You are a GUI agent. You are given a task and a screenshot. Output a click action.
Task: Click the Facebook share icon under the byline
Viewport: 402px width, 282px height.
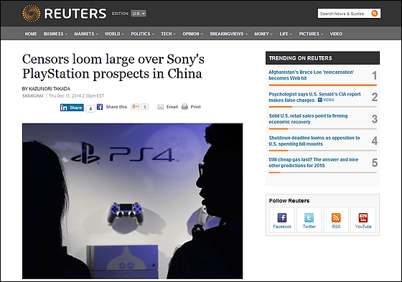tap(100, 107)
